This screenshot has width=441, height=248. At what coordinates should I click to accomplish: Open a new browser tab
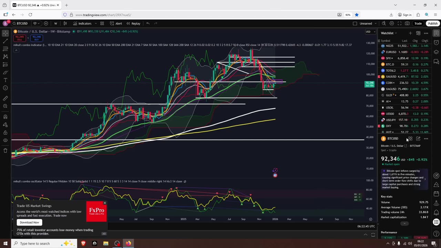[x=66, y=5]
